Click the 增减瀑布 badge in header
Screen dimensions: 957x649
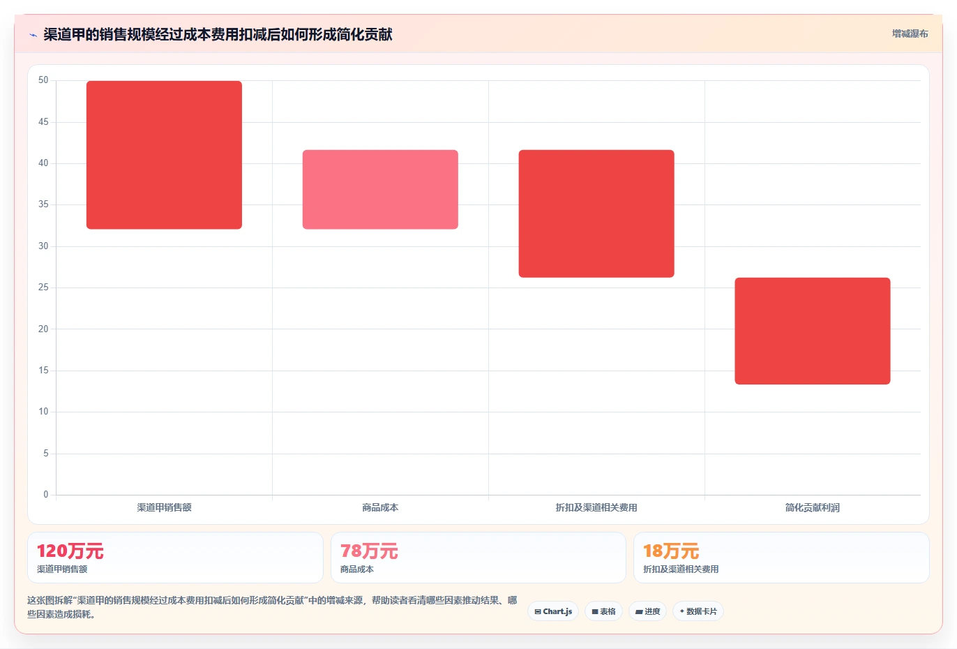[910, 33]
